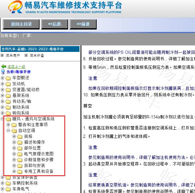
Task: Select the 车辆控制系统 tree label
Action: click(x=25, y=183)
